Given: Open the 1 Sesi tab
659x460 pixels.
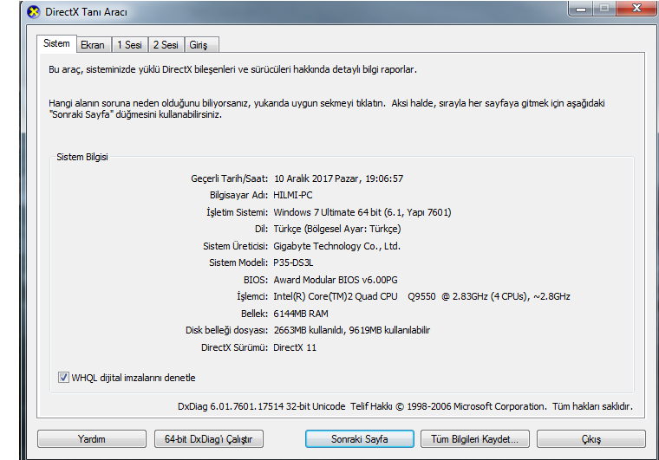Looking at the screenshot, I should [x=129, y=45].
